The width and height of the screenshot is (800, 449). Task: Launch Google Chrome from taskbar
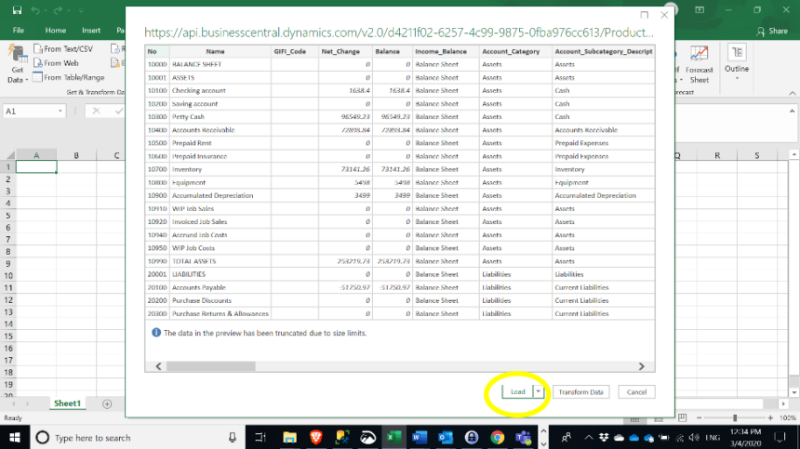[x=498, y=437]
